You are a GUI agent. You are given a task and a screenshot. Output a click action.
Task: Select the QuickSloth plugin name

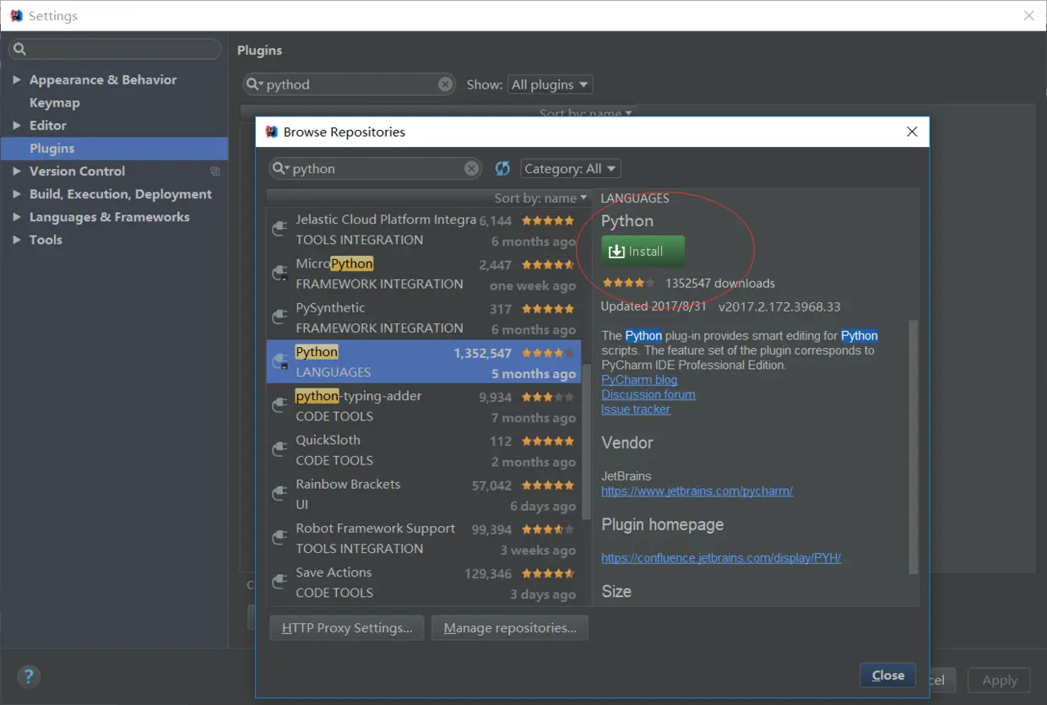tap(328, 440)
